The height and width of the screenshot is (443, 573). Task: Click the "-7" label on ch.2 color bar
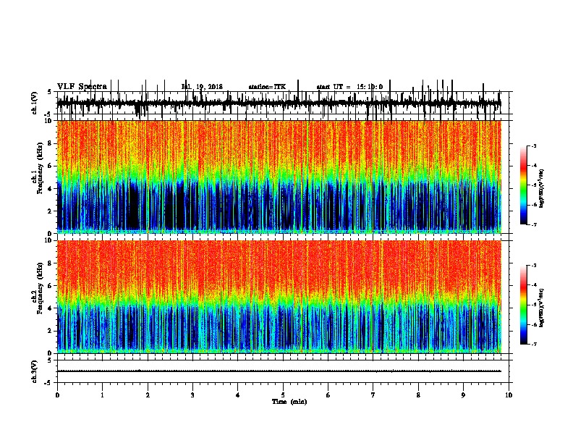click(533, 344)
